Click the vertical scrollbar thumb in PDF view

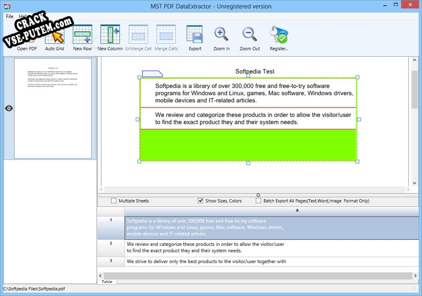tap(414, 90)
